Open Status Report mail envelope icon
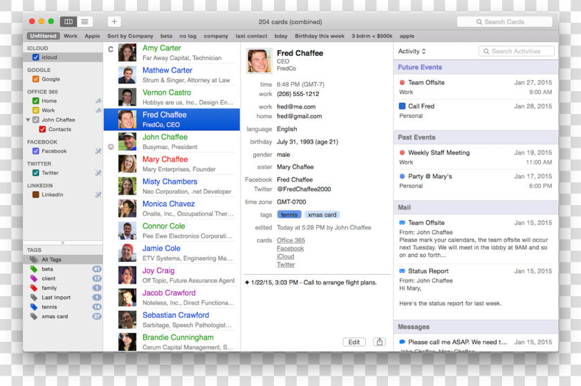Viewport: 581px width, 386px height. [x=402, y=271]
